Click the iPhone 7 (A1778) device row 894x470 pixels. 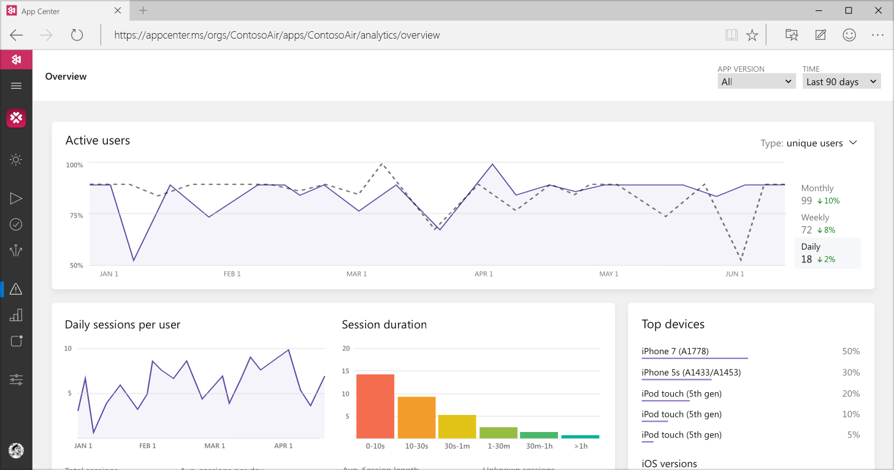[x=751, y=352]
